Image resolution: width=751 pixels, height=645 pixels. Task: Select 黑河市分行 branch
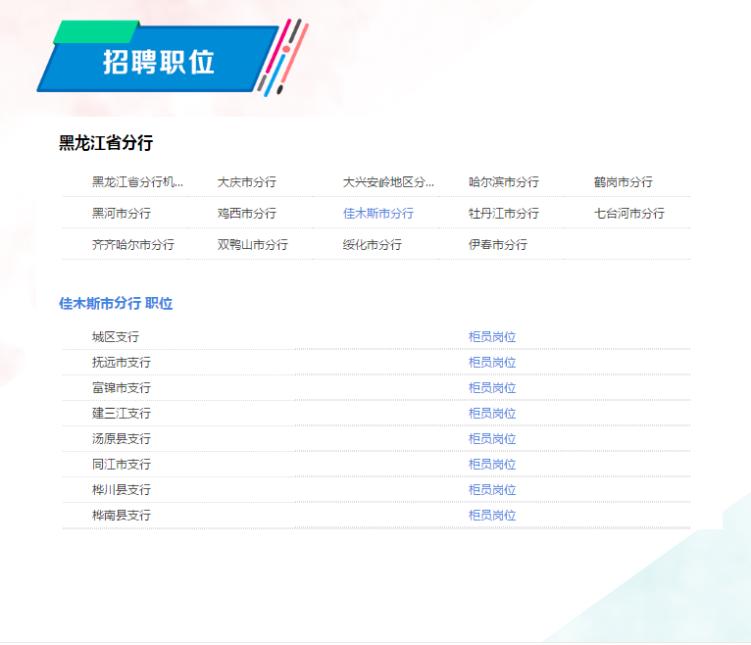coord(122,214)
